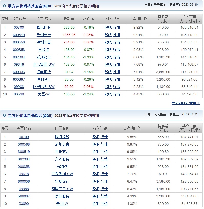Open 股吧 for 腾讯控股 in the Q2 table

click(108, 27)
